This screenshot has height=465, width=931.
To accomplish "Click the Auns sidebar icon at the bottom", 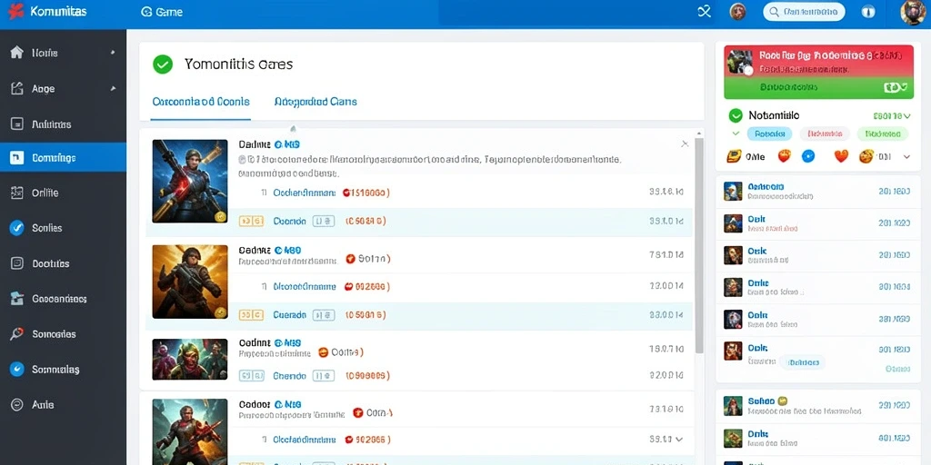I will tap(16, 404).
